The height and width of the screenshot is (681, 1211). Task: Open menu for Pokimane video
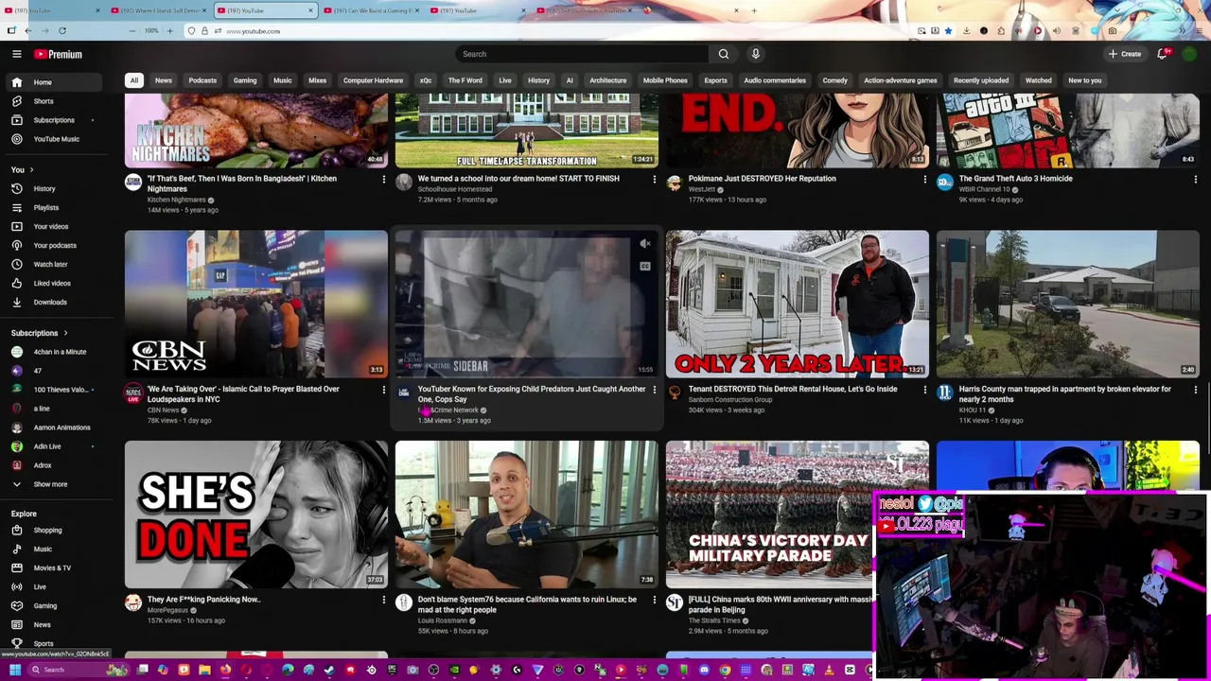924,179
